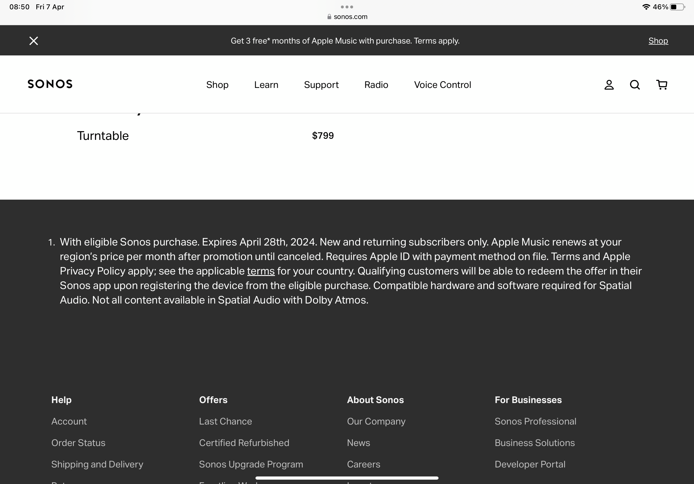Tap the sonos.com address bar
The height and width of the screenshot is (484, 694).
(x=347, y=17)
